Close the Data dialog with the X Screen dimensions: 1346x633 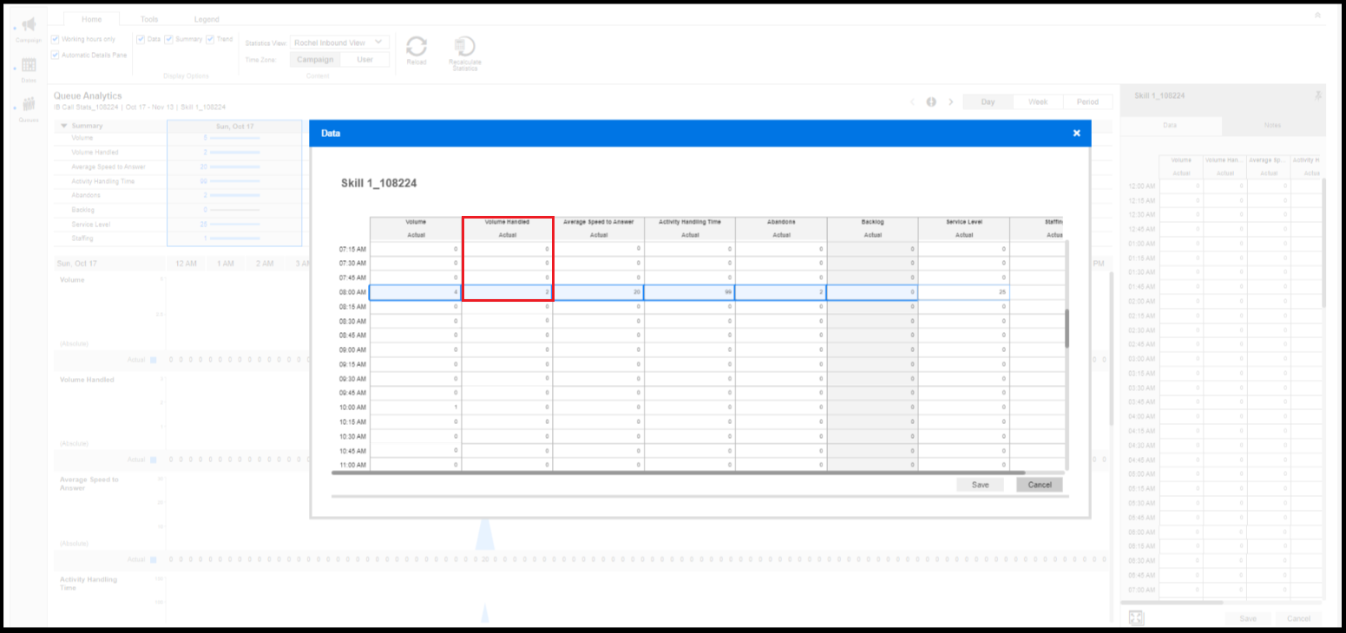tap(1076, 133)
